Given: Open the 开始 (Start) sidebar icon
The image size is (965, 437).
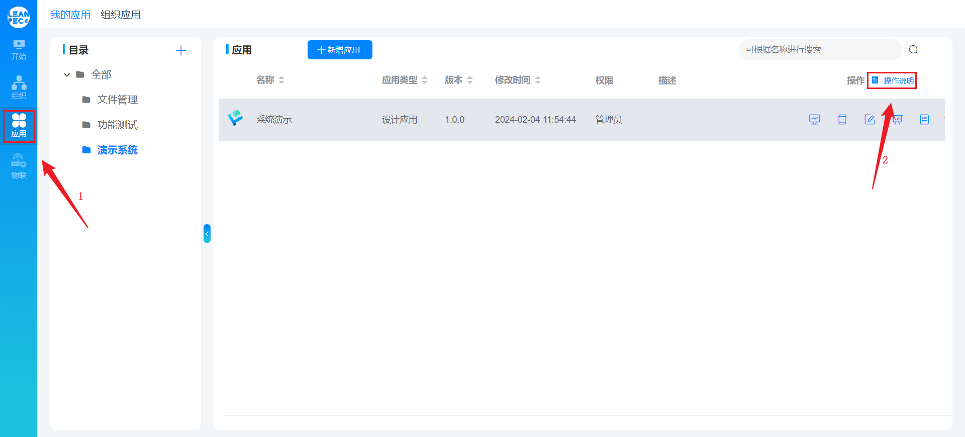Looking at the screenshot, I should 19,49.
